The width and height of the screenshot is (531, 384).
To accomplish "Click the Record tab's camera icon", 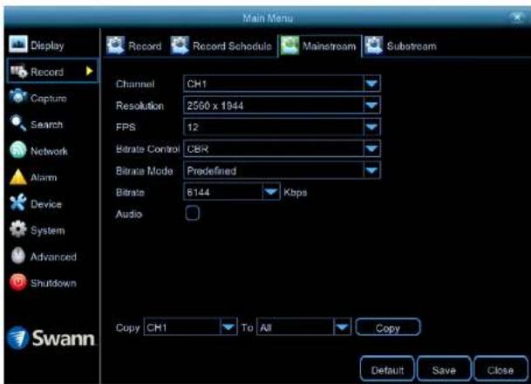I will 115,45.
